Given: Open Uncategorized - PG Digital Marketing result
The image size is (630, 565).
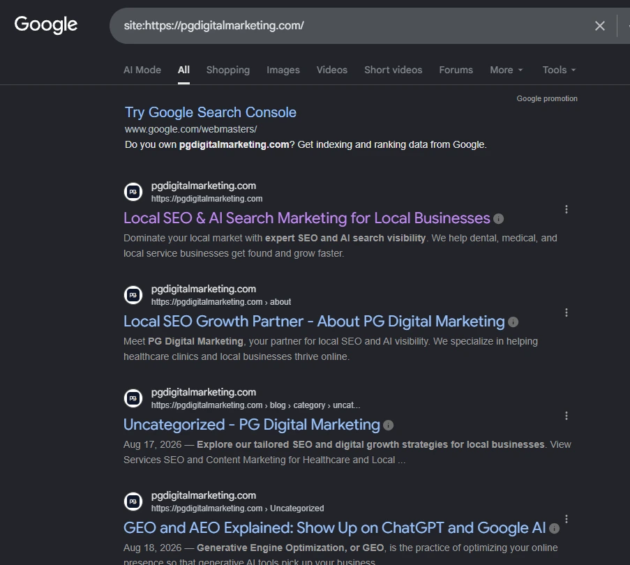Looking at the screenshot, I should coord(252,425).
